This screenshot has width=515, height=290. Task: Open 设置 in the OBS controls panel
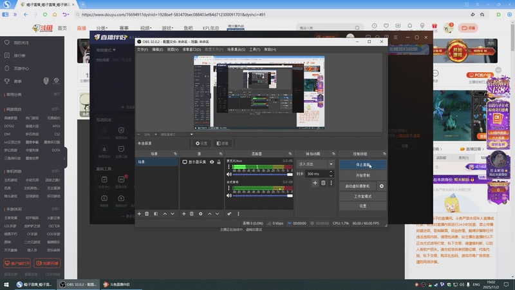[362, 206]
